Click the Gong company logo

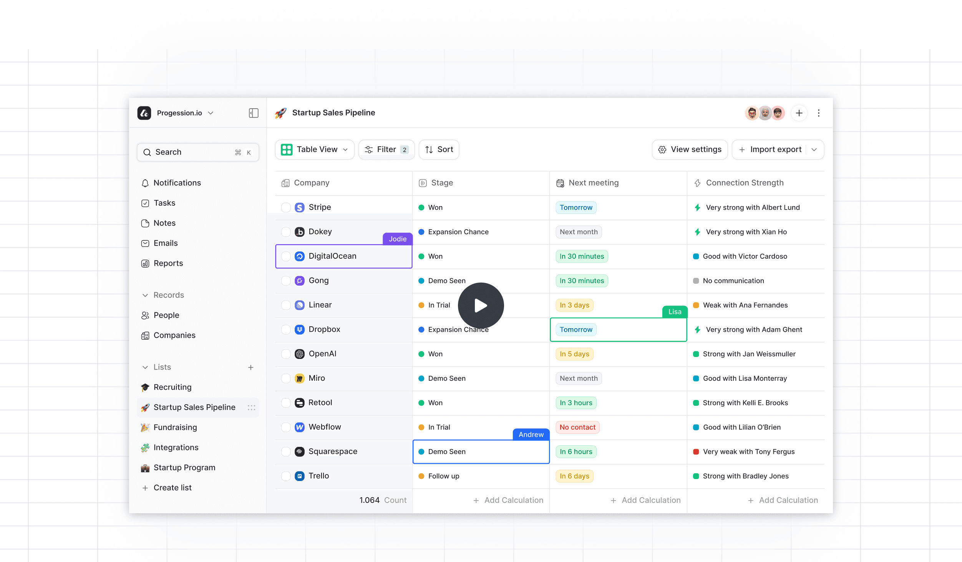tap(300, 281)
